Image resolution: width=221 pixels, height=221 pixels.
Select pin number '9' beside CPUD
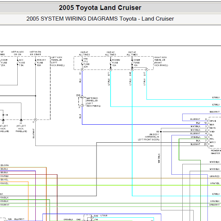point(206,119)
